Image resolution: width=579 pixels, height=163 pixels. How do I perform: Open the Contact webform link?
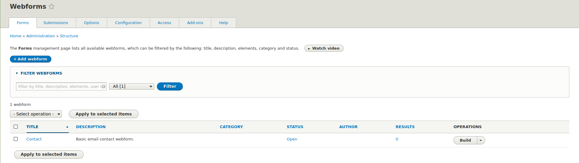point(34,139)
